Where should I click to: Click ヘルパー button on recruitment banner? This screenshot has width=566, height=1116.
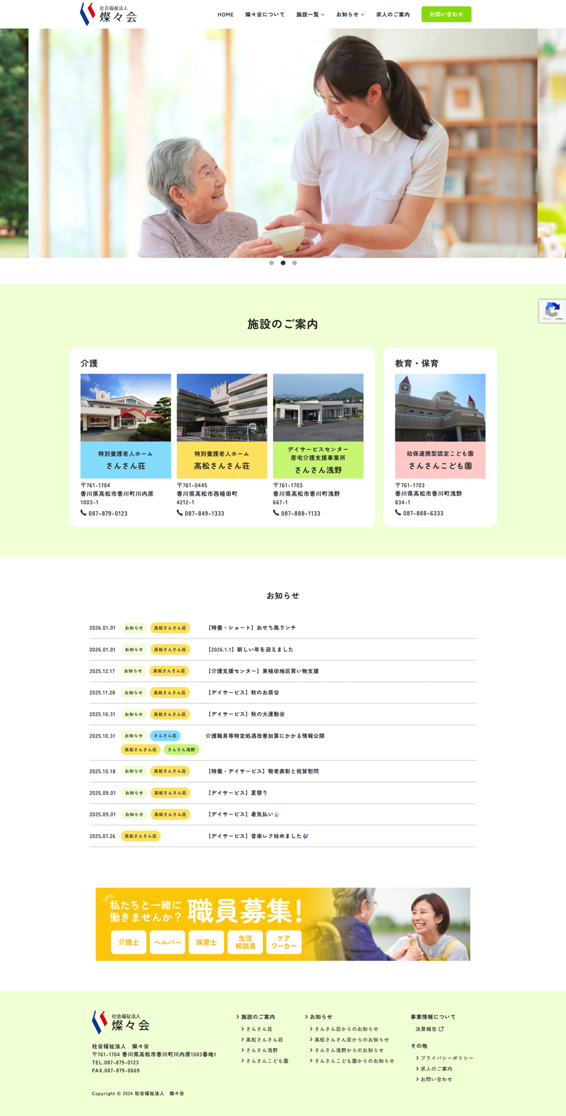[168, 942]
